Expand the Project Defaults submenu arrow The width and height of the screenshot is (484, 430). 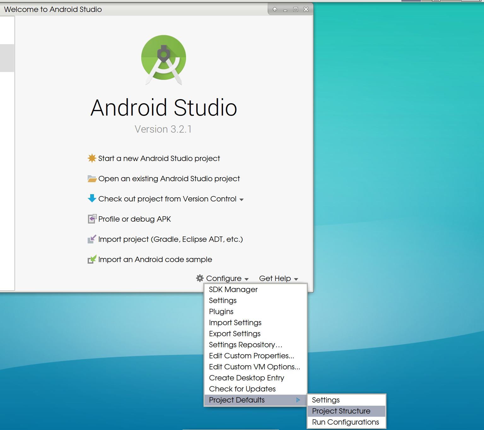[298, 400]
